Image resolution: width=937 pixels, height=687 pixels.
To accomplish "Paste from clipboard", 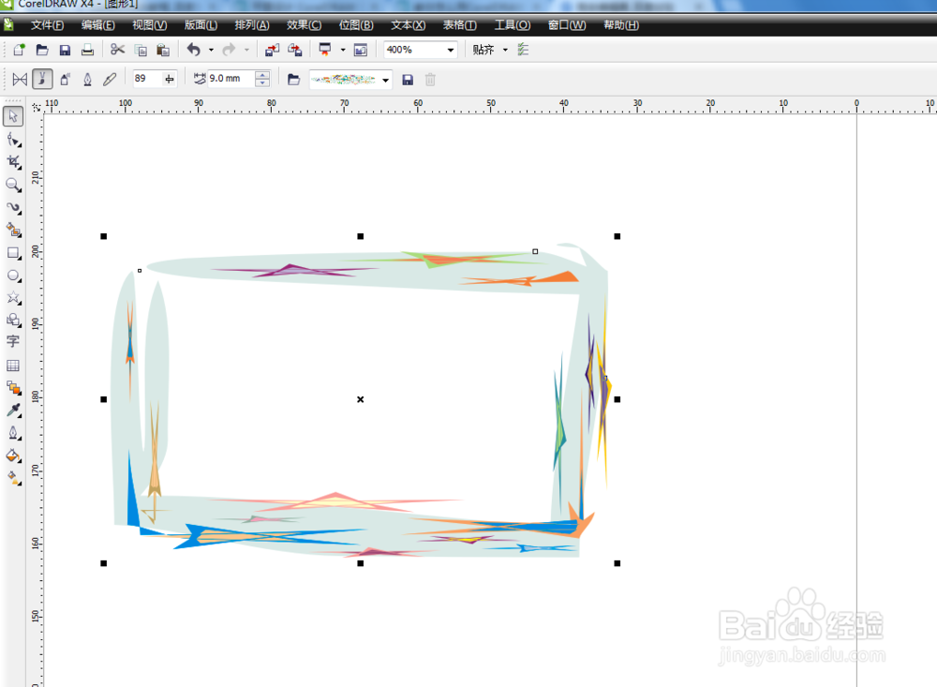I will click(162, 50).
